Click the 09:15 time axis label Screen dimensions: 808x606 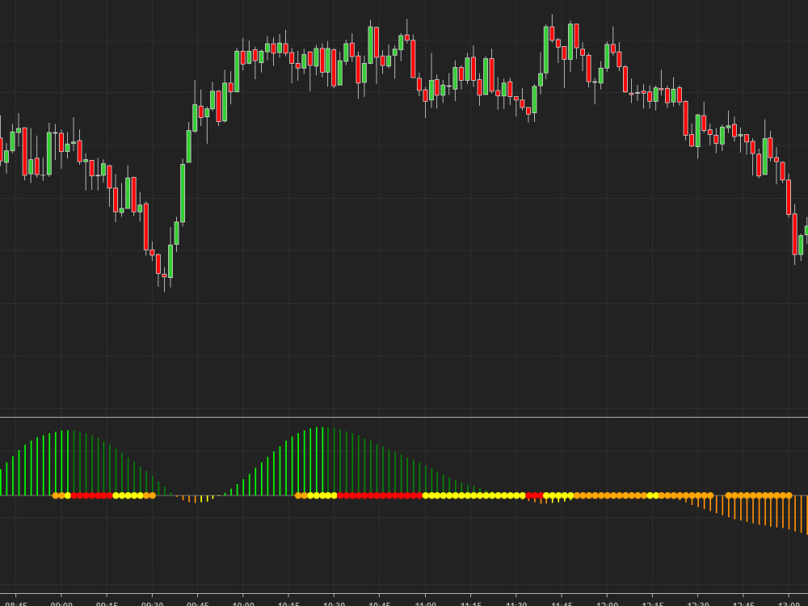click(x=107, y=604)
